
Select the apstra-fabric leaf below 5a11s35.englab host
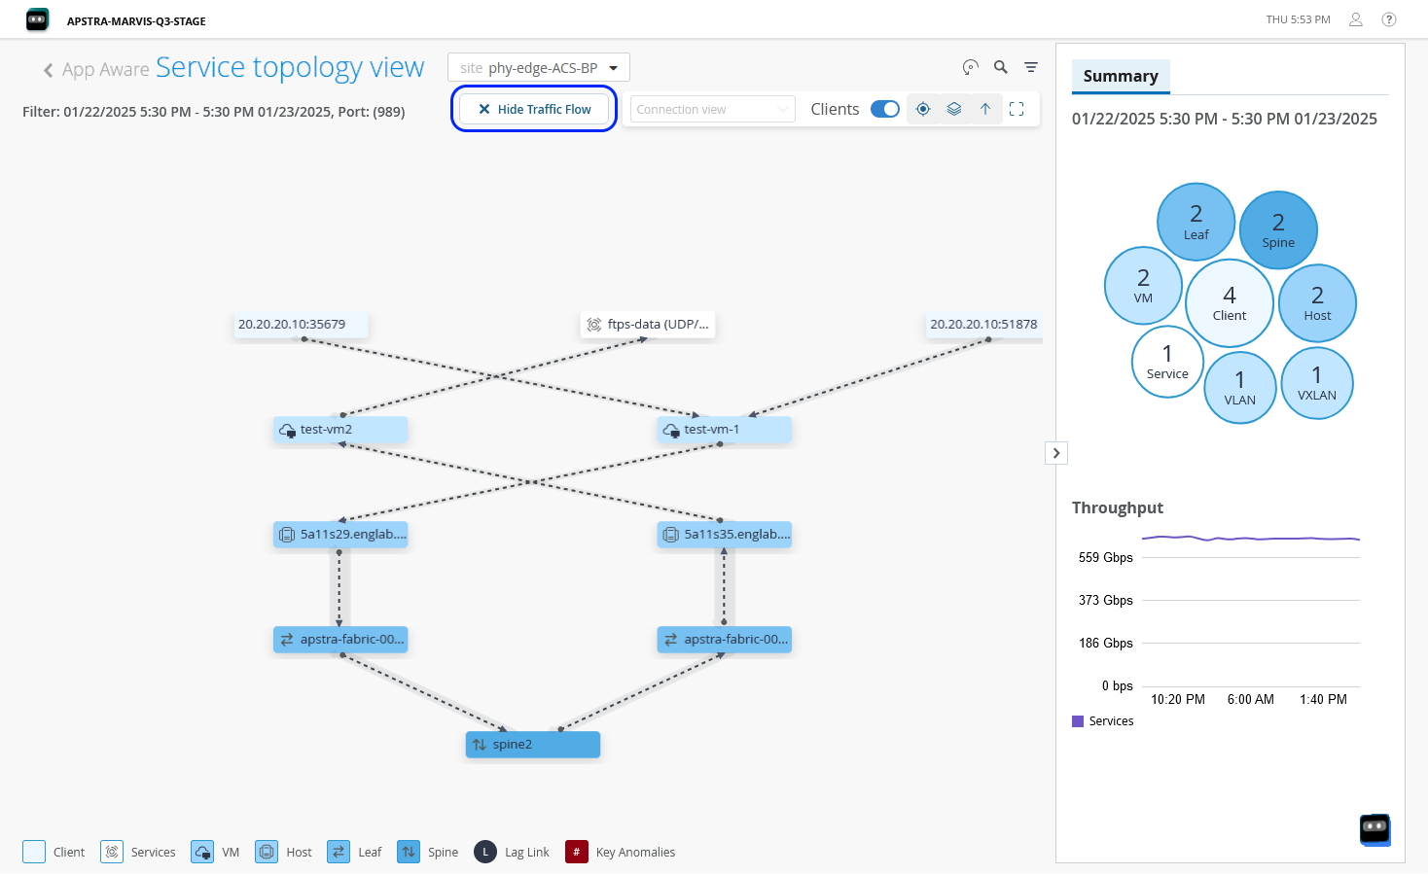(724, 640)
